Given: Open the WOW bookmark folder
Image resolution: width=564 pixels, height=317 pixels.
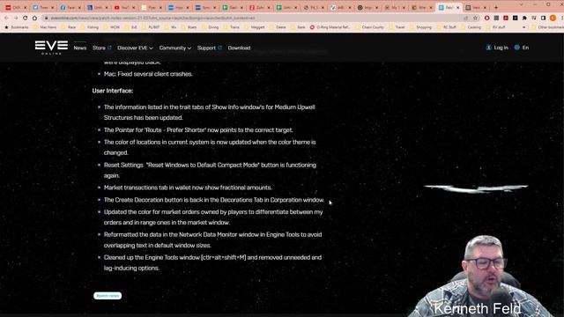Looking at the screenshot, I should tap(112, 27).
